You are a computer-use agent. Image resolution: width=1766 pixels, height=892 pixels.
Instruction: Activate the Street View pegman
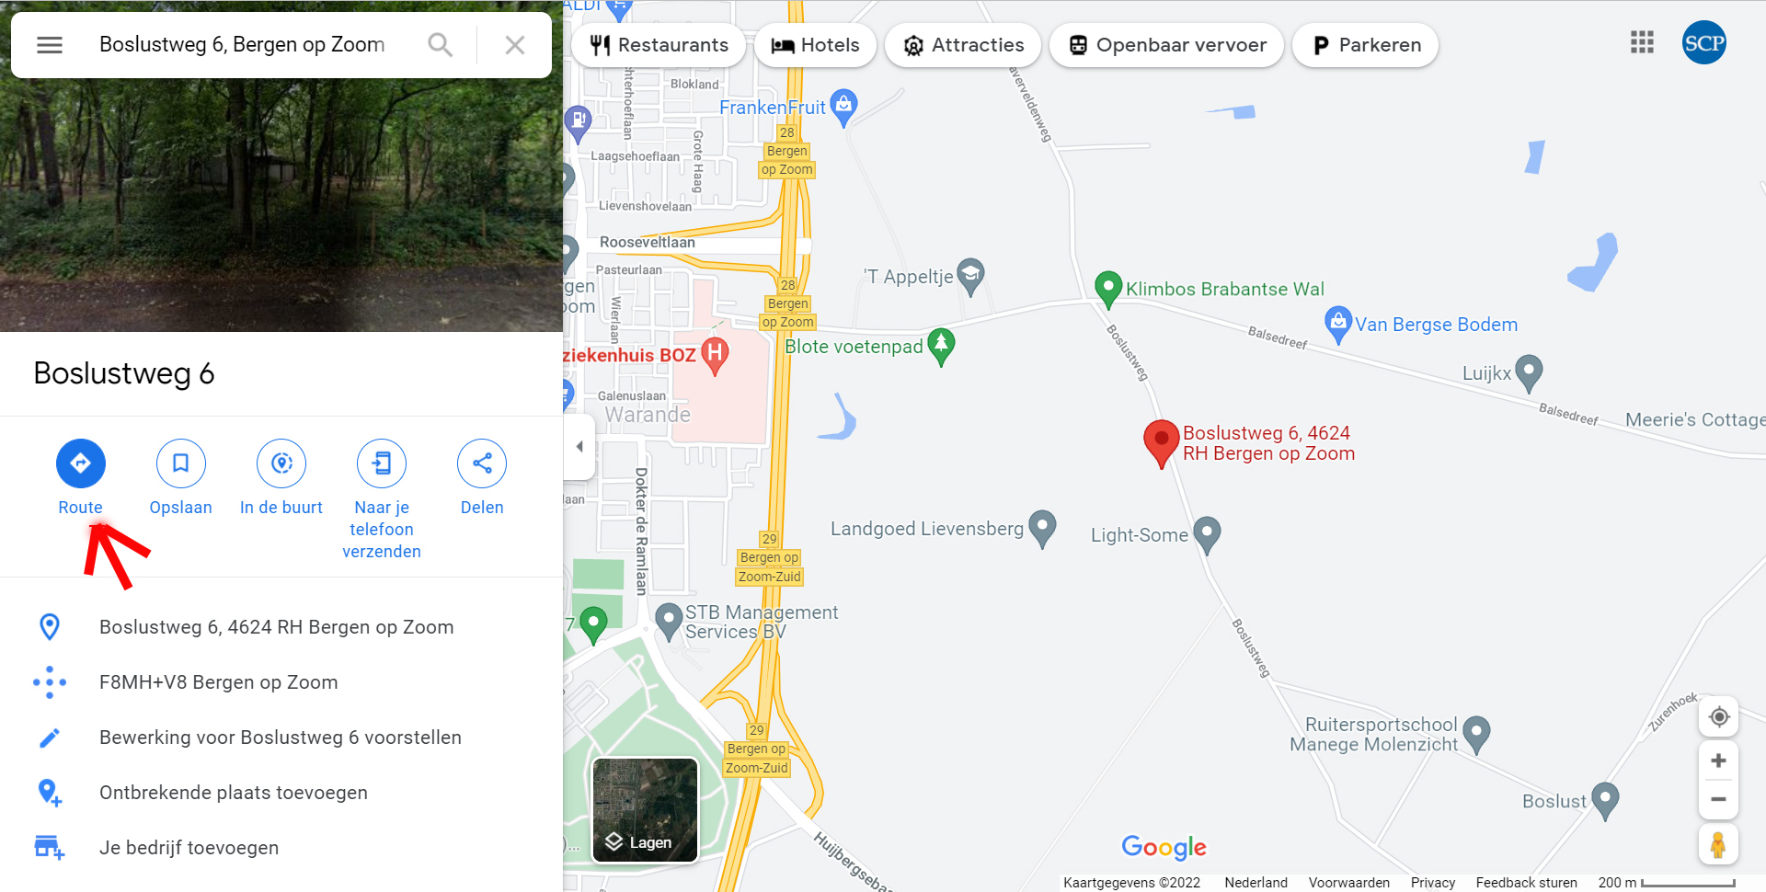(1718, 844)
